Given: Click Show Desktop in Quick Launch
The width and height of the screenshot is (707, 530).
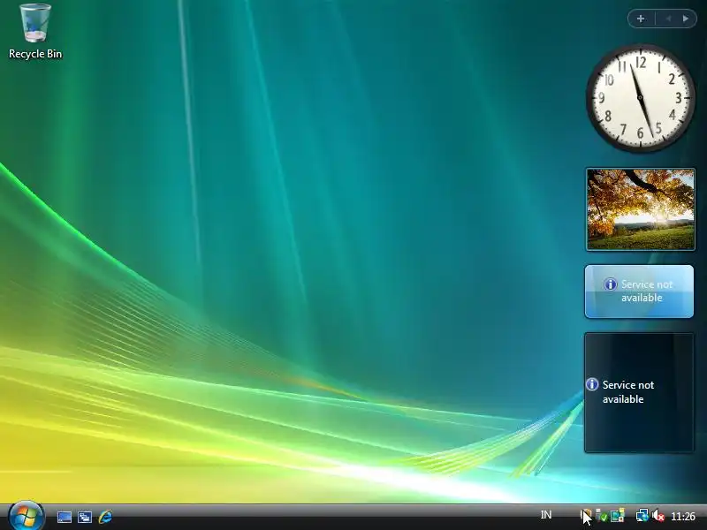Looking at the screenshot, I should coord(64,517).
